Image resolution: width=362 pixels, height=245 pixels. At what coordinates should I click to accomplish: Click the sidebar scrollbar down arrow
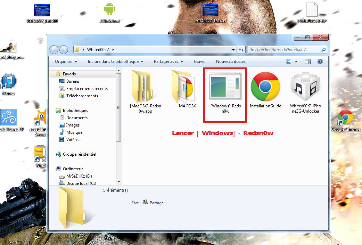[x=119, y=182]
